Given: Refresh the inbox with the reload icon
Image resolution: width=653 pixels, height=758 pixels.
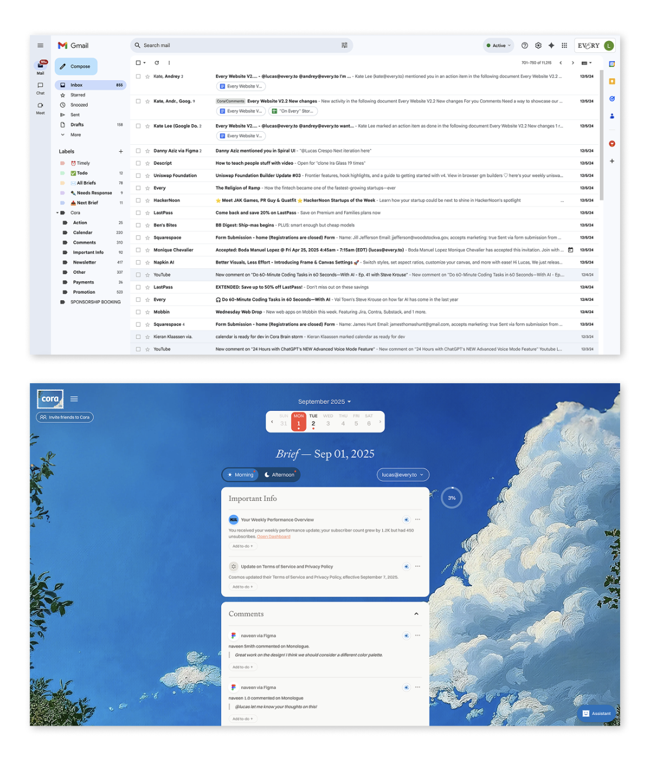Looking at the screenshot, I should [x=156, y=63].
